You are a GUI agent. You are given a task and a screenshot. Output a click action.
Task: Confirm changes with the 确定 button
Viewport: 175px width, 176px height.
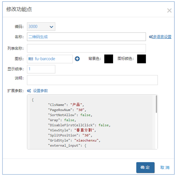point(145,167)
